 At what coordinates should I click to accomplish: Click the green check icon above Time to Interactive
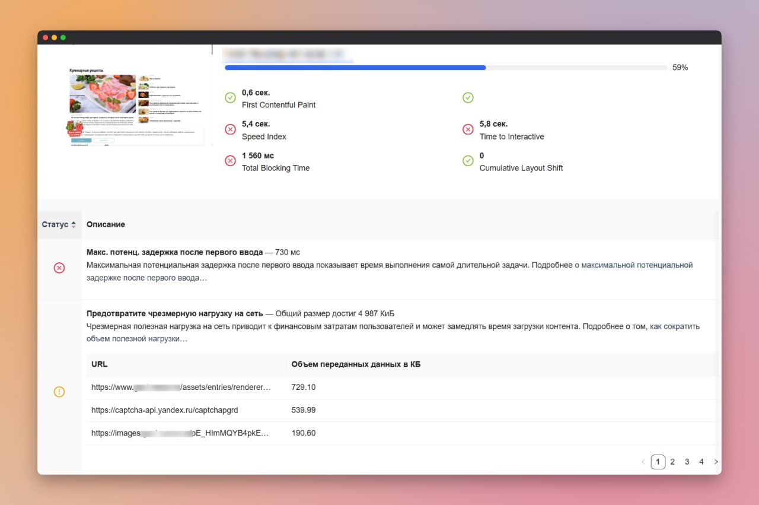point(468,98)
